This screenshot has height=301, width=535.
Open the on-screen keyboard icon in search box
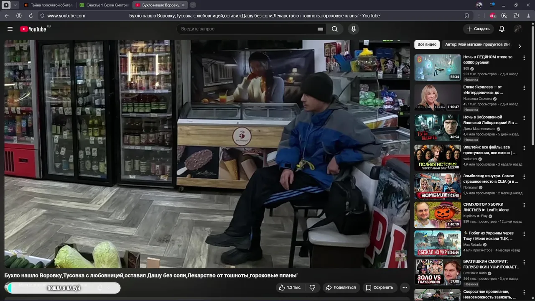[x=320, y=29]
